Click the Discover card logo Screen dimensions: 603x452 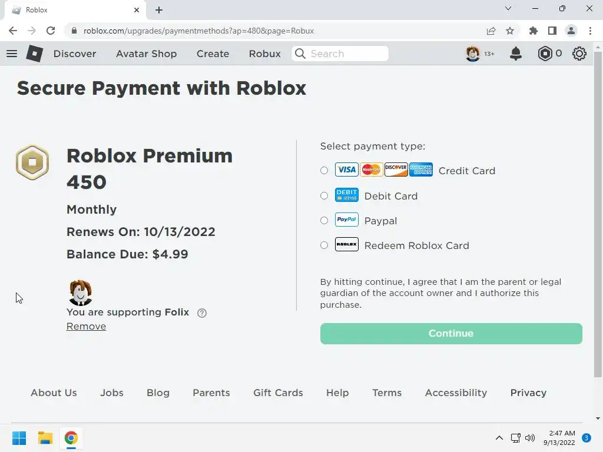(396, 169)
